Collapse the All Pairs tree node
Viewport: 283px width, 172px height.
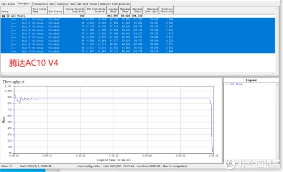coord(8,16)
